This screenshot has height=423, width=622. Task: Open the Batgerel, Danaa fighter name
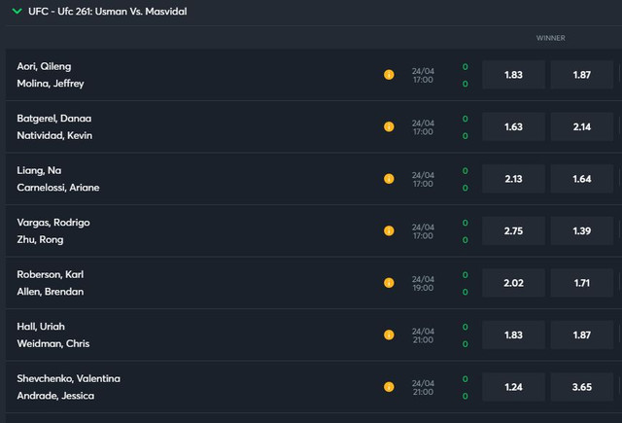pos(54,119)
